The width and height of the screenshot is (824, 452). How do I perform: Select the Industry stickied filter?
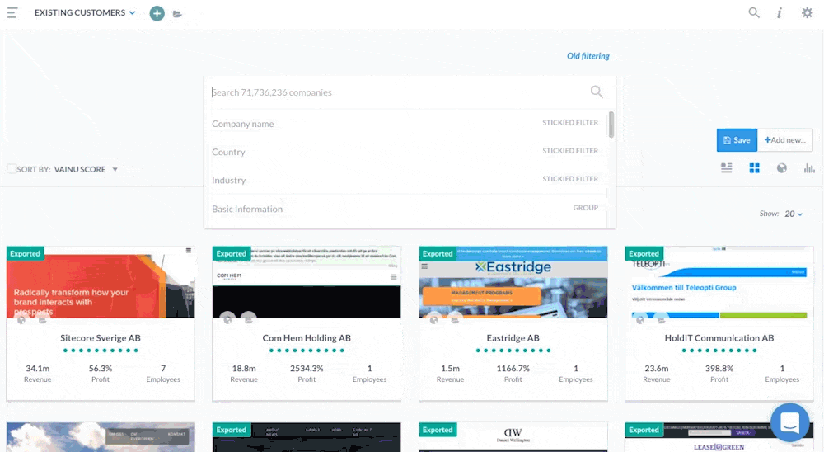click(405, 180)
